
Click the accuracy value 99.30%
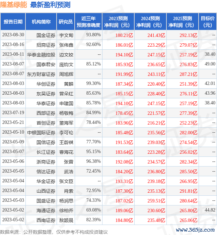tap(93, 84)
